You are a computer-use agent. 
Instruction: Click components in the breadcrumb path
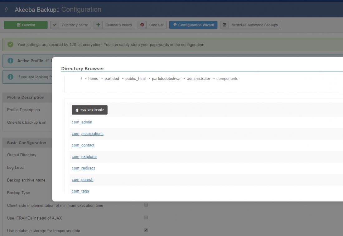pyautogui.click(x=227, y=79)
